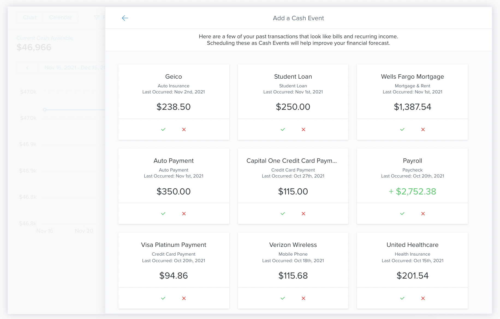Approve the Payroll paycheck checkmark
Screen dimensions: 500x319
(x=402, y=214)
